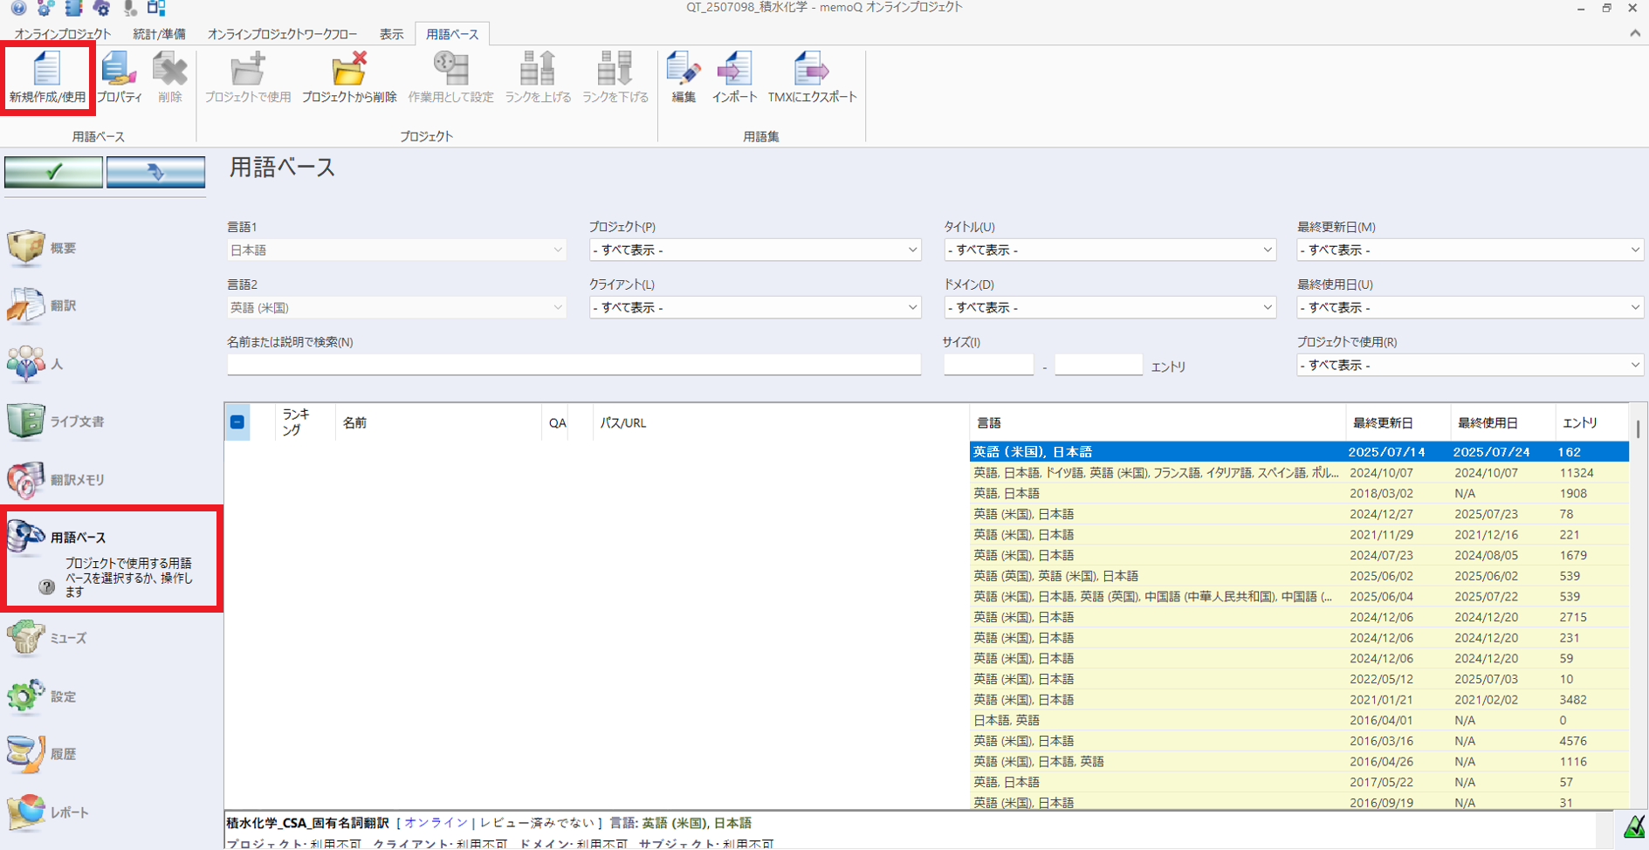Open term base プロパティ

(x=120, y=78)
